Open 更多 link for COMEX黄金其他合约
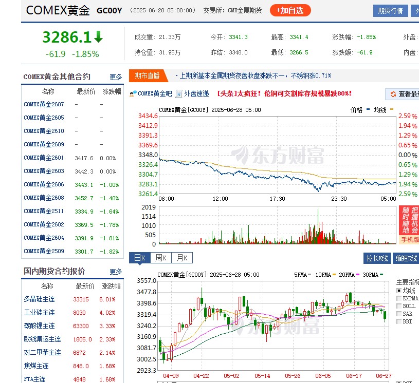Viewport: 419px width, 383px height. pos(116,77)
